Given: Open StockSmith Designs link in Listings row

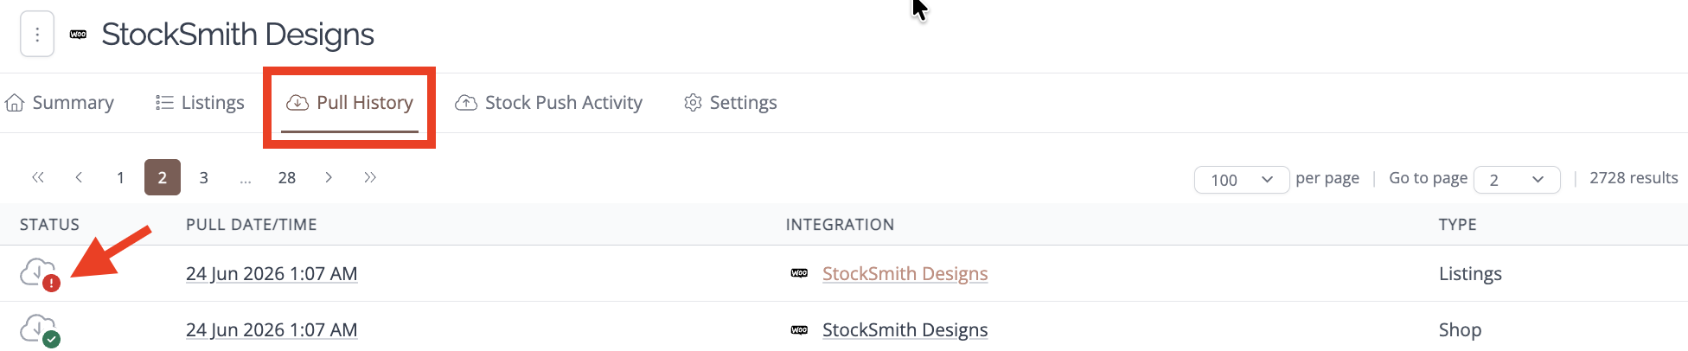Looking at the screenshot, I should (905, 274).
